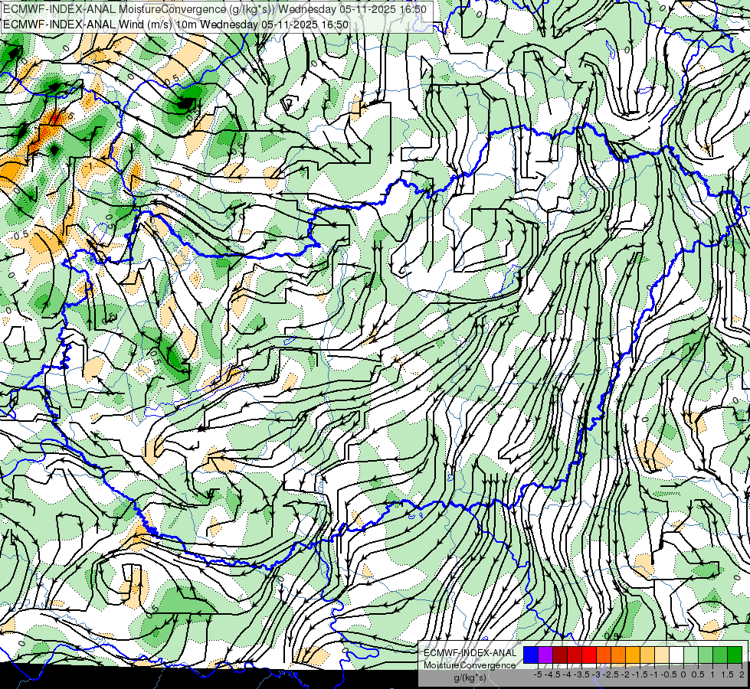Click the MoistureConvergence title line at top
Viewport: 750px width, 689px height.
point(215,9)
